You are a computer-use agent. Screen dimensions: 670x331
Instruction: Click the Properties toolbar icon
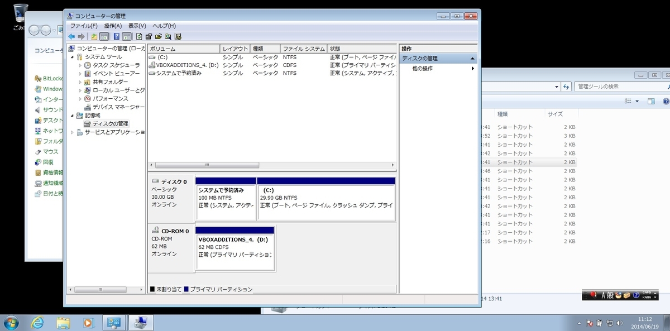click(149, 36)
